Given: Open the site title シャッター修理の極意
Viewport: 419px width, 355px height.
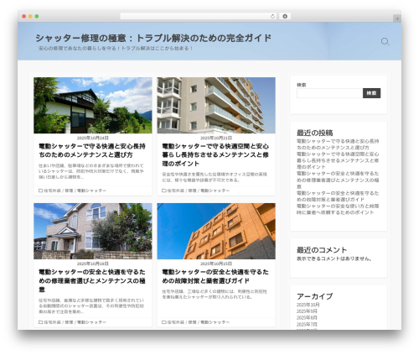Looking at the screenshot, I should click(x=153, y=38).
